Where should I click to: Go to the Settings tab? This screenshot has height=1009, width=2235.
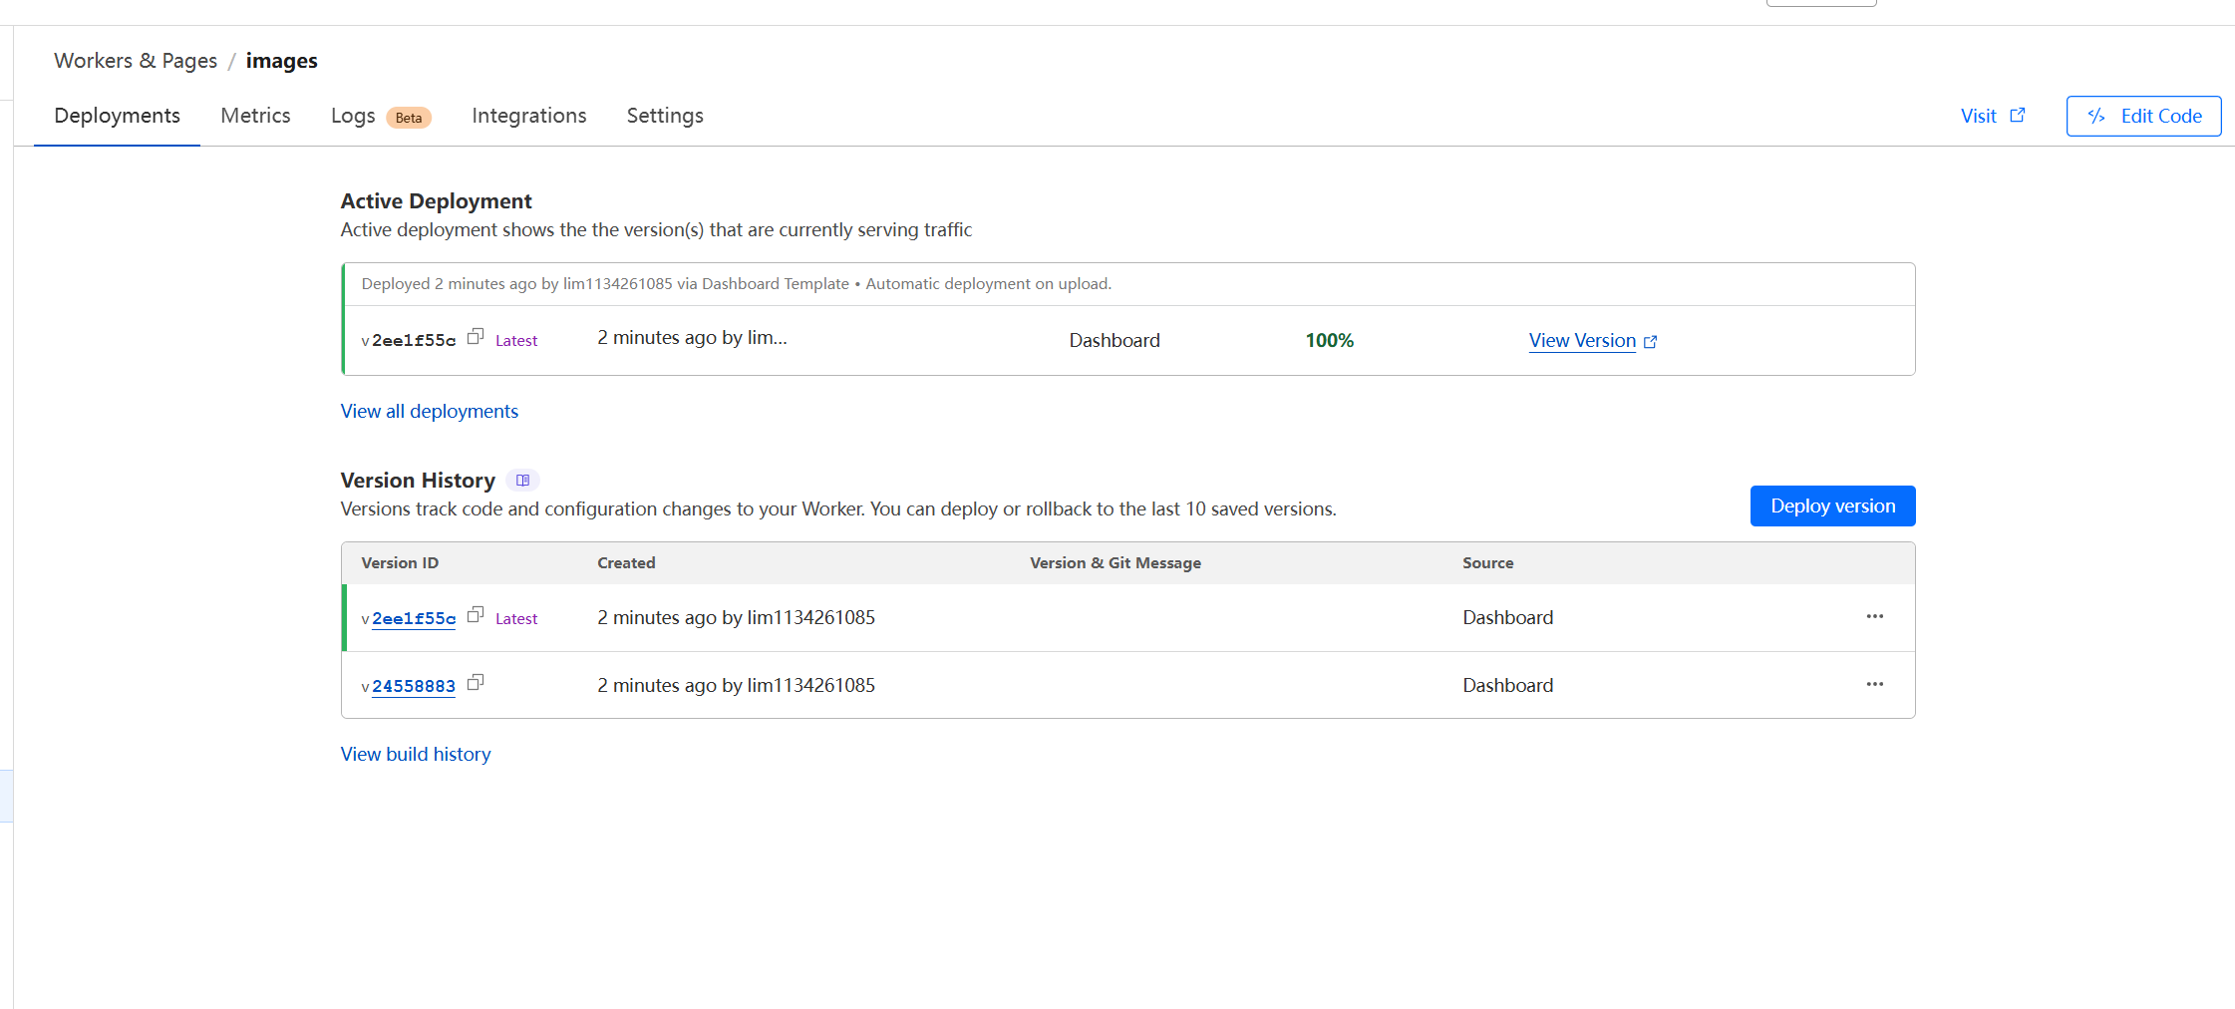point(665,116)
